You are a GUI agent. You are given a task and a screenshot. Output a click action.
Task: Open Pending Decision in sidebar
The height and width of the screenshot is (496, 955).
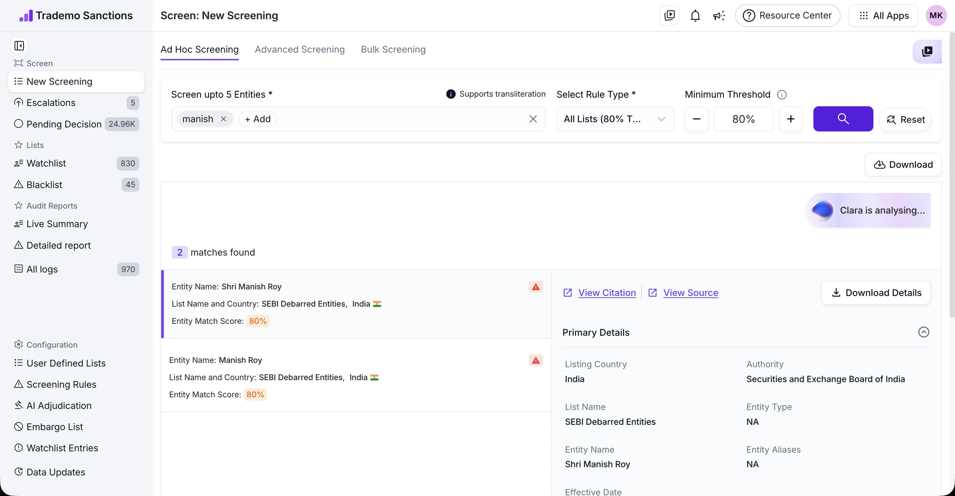point(76,124)
